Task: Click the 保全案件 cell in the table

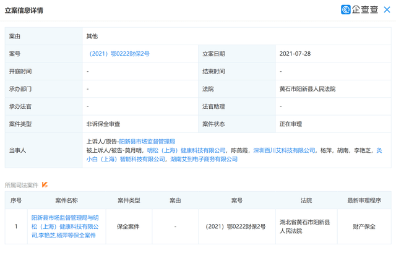Action: 128,226
